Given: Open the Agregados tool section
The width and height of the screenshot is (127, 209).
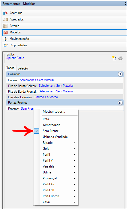Looking at the screenshot, I should 64,19.
